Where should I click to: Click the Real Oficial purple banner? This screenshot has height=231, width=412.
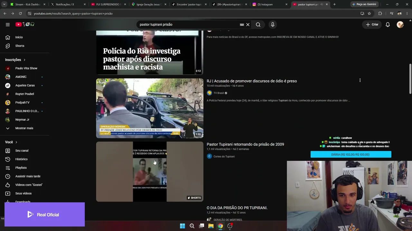click(45, 214)
